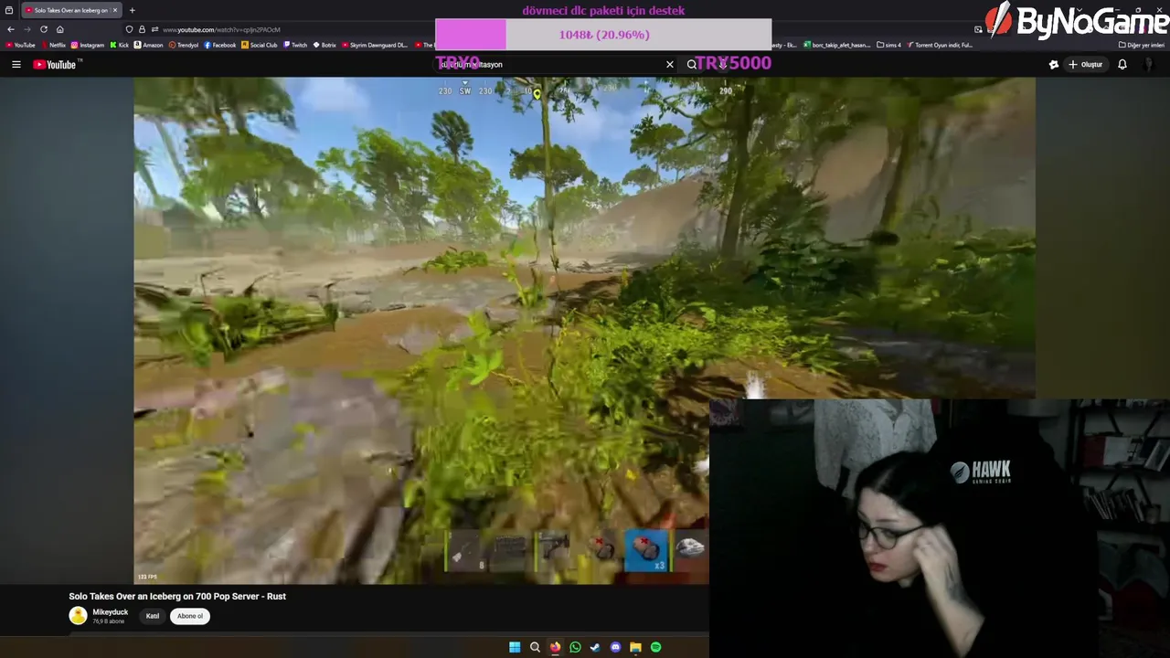
Task: Open Windows taskbar search
Action: click(x=535, y=647)
